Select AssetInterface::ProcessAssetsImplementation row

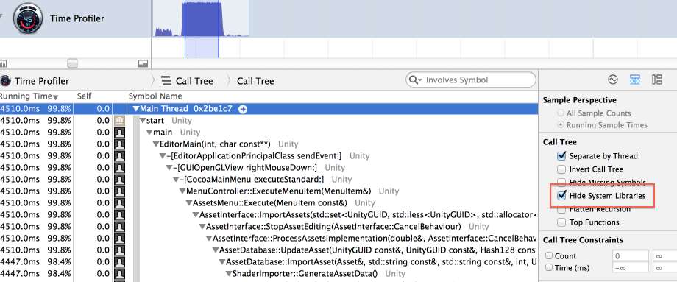tap(269, 239)
